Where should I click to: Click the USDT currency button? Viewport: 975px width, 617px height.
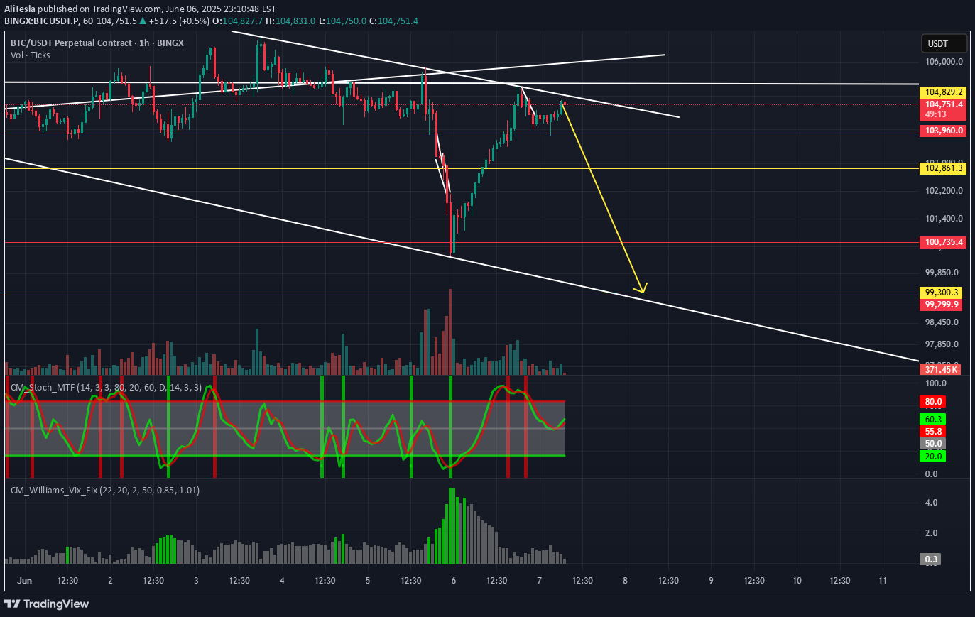point(944,44)
